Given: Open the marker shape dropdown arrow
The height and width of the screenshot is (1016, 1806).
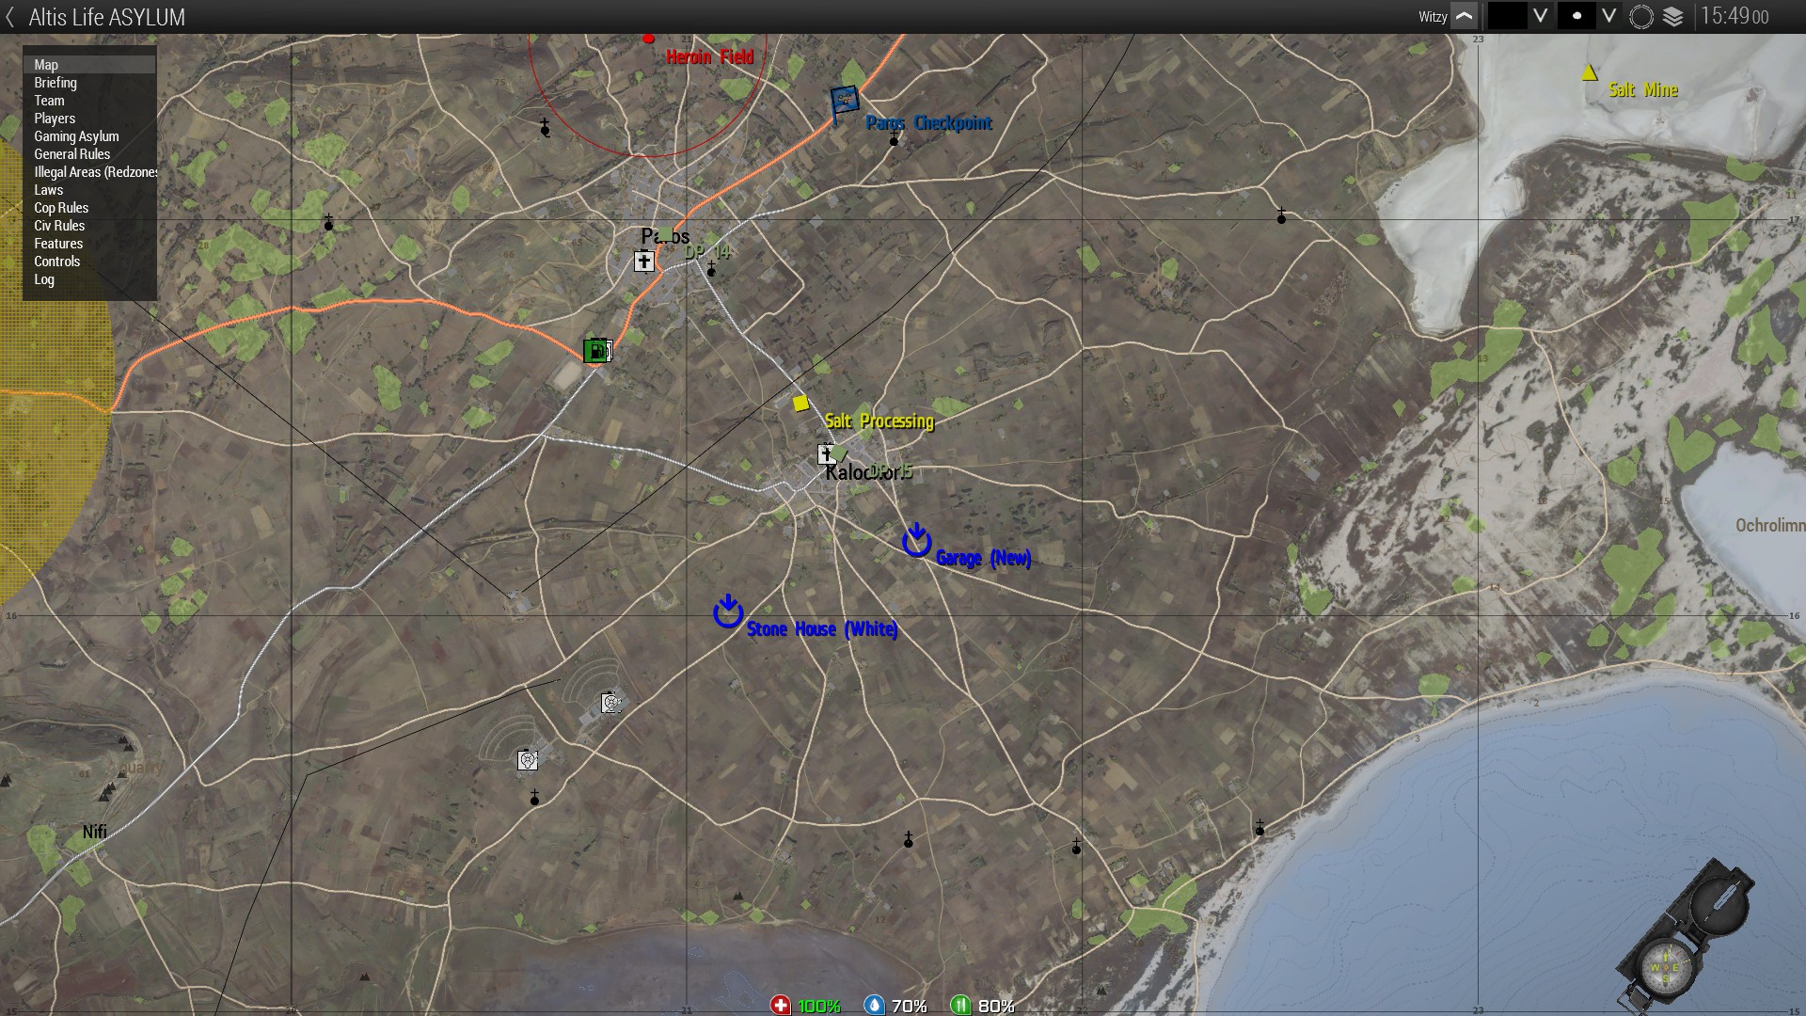Looking at the screenshot, I should tap(1609, 16).
